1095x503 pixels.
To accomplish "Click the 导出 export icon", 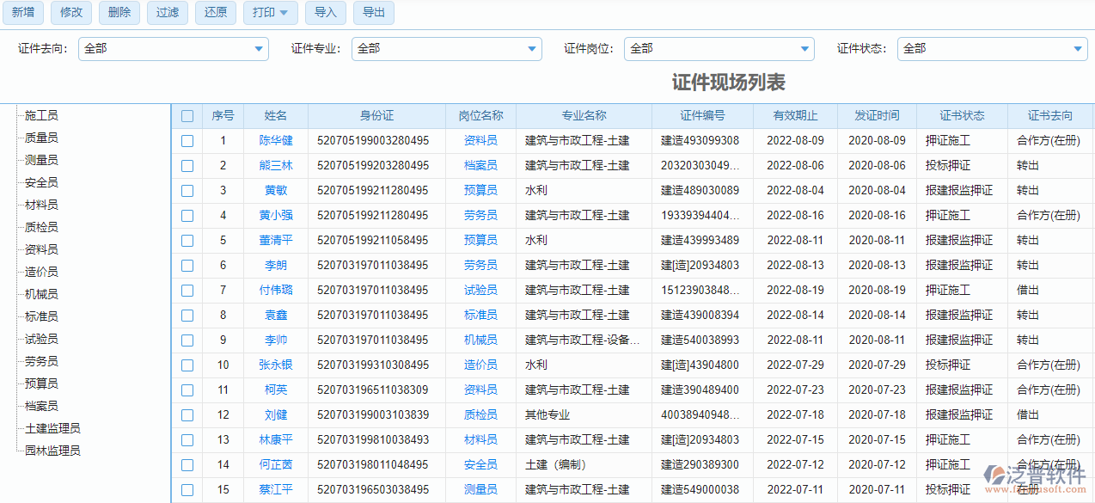I will pyautogui.click(x=373, y=13).
